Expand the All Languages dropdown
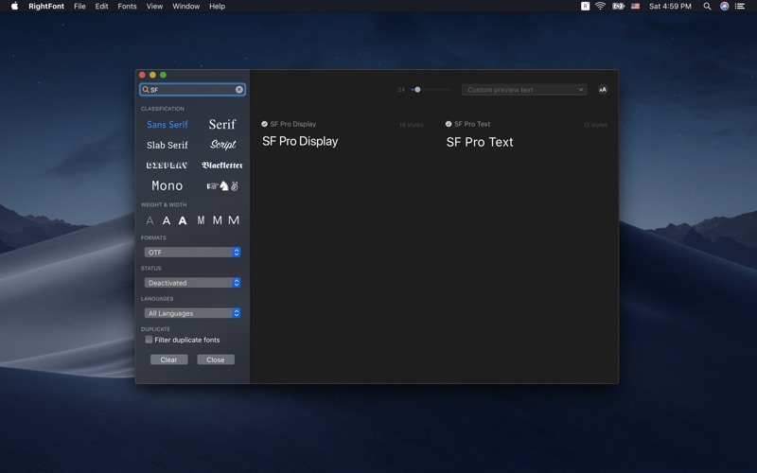The height and width of the screenshot is (473, 757). (x=192, y=313)
